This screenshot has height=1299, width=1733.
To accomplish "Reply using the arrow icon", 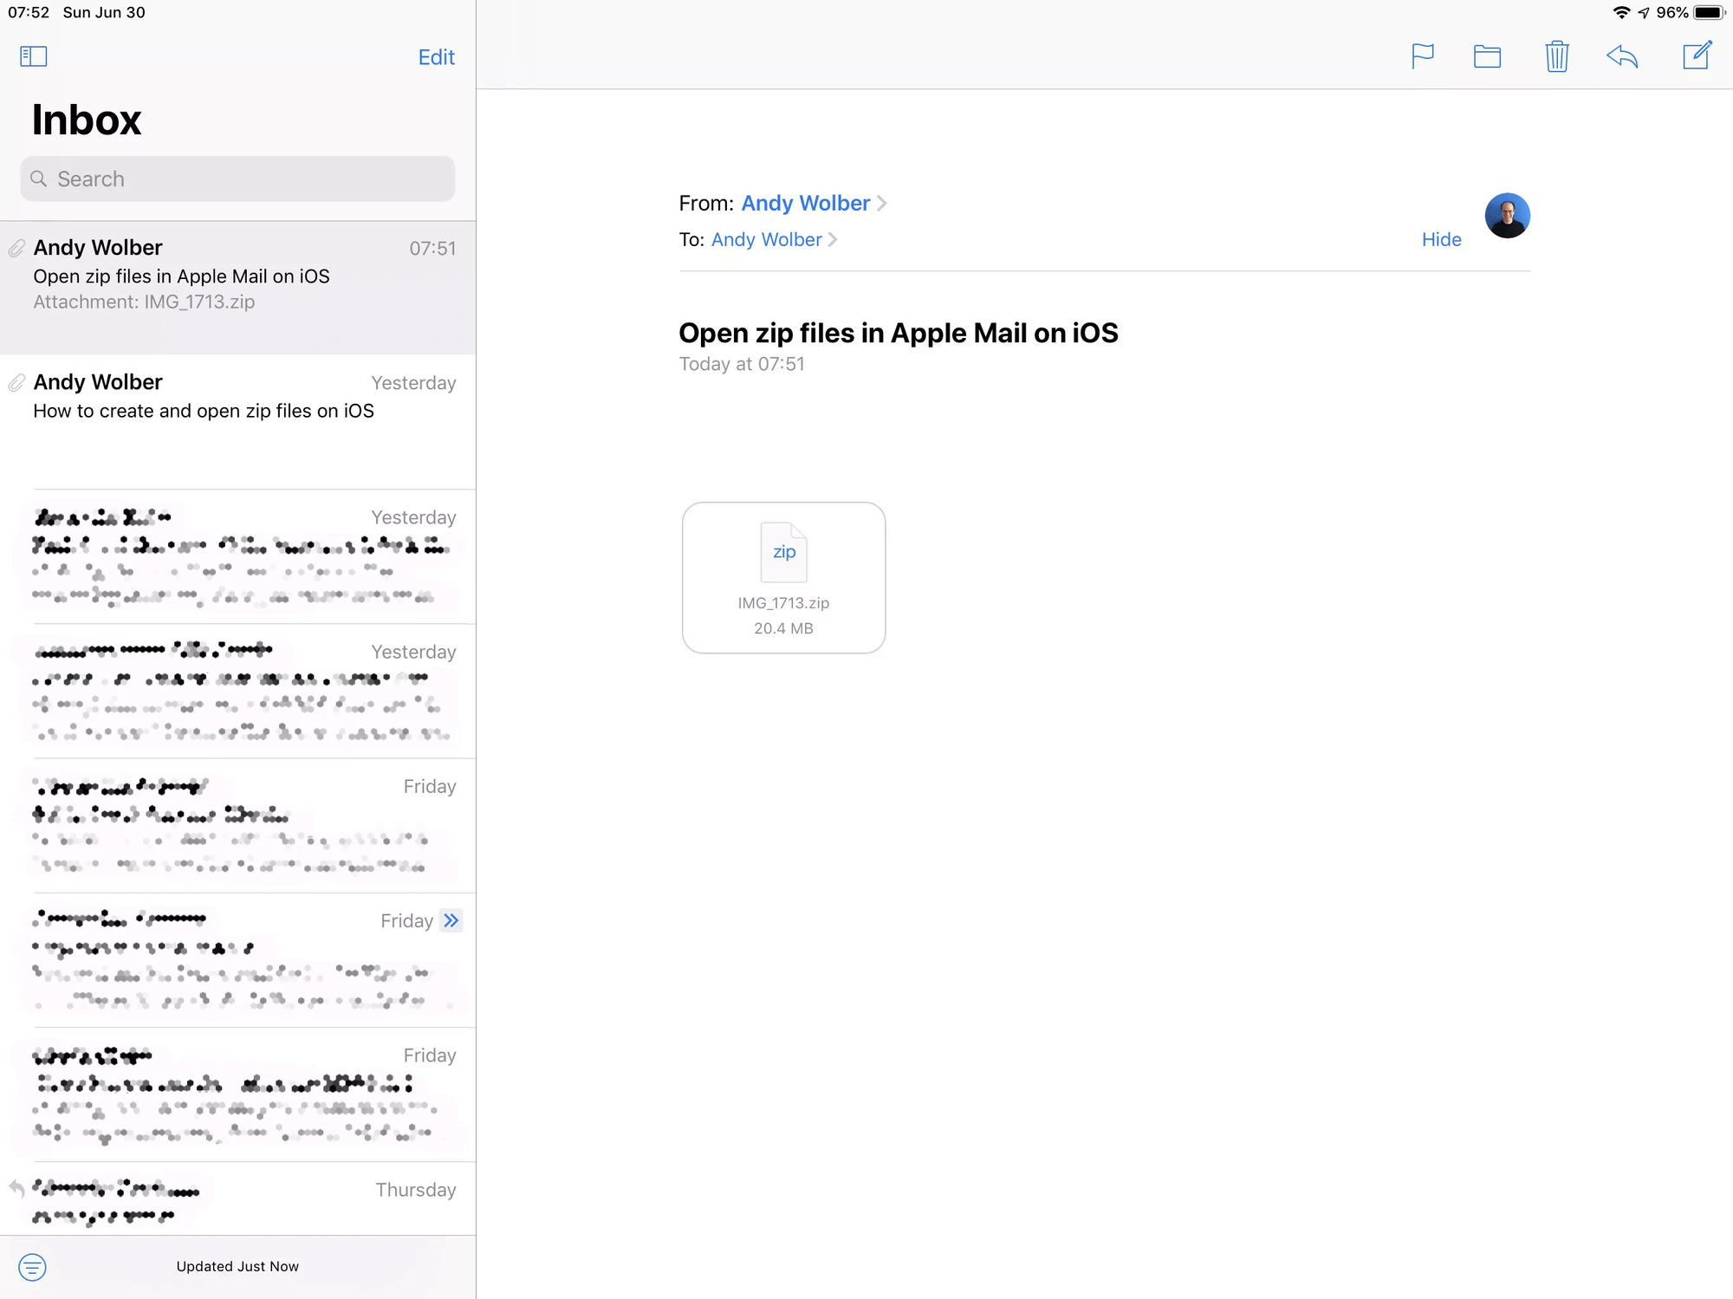I will tap(1622, 56).
